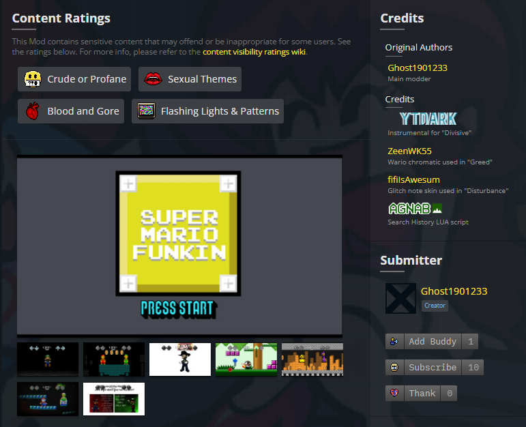Click the Sexual Themes rating tag
This screenshot has width=526, height=427.
(190, 79)
